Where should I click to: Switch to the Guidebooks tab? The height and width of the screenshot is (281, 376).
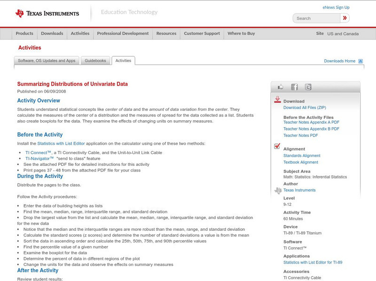click(x=95, y=61)
